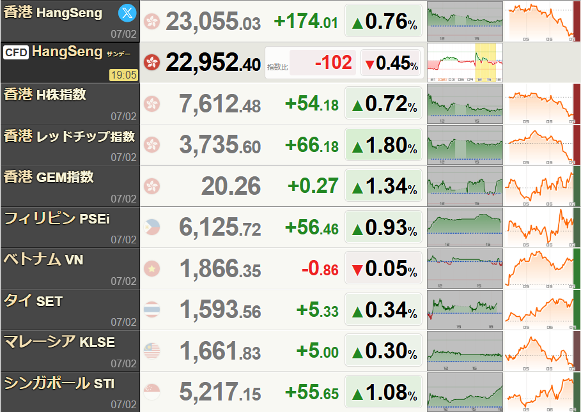The width and height of the screenshot is (581, 412).
Task: Open the 香港 レッドチップ指数 link
Action: click(x=69, y=136)
